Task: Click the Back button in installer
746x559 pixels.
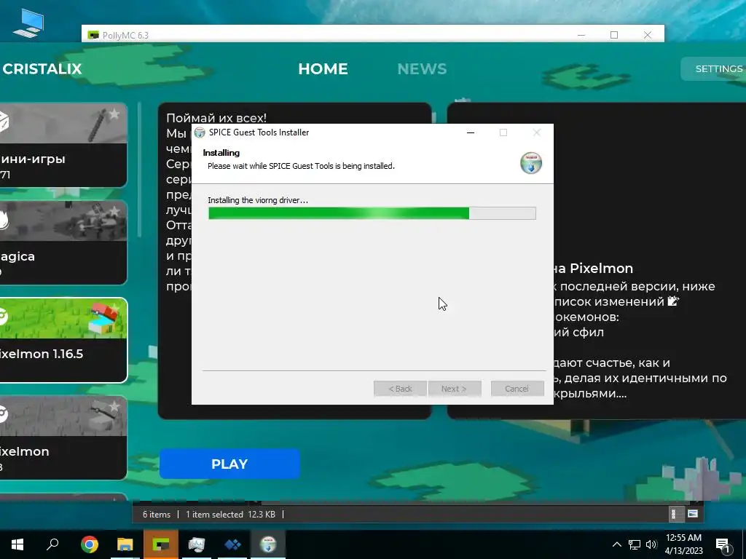Action: [400, 389]
